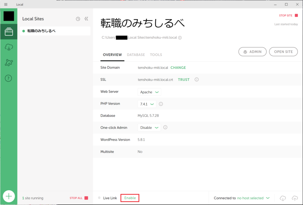303x205 pixels.
Task: Click the site path text
Action: [139, 37]
